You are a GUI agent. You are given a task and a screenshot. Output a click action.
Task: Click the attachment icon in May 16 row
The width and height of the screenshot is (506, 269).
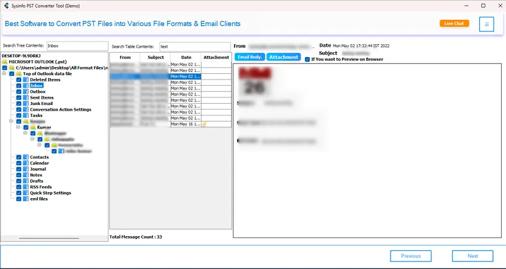[x=204, y=124]
